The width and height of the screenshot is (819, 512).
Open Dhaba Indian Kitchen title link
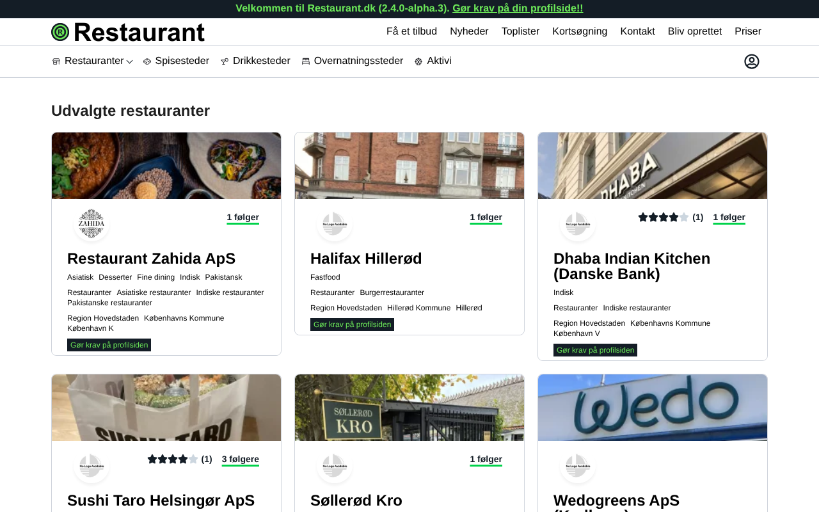coord(632,266)
